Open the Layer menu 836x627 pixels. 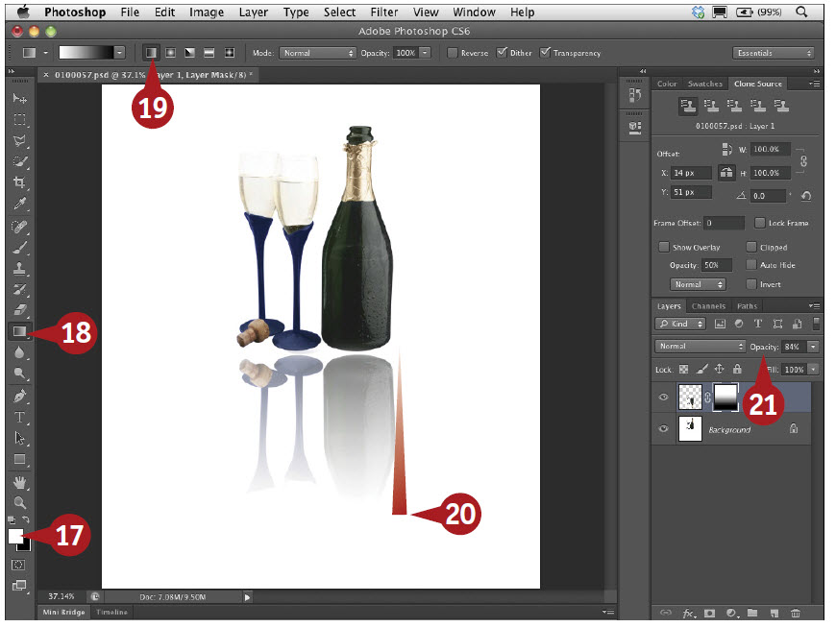(x=254, y=12)
